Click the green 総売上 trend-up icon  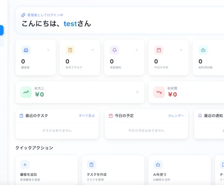26,92
